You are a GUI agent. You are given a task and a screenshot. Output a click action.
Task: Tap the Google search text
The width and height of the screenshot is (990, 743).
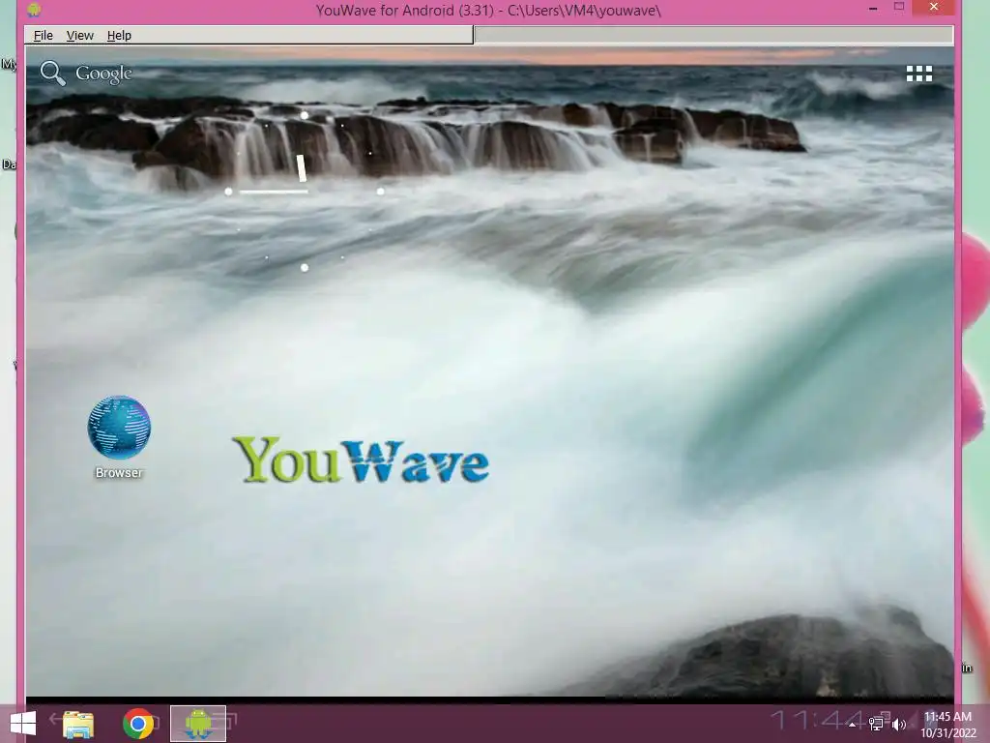[103, 74]
